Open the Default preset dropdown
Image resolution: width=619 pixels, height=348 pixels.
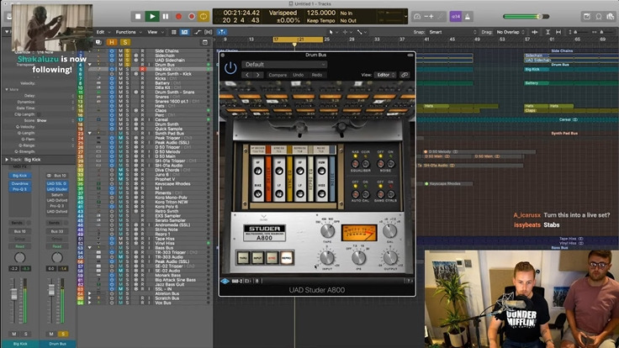(284, 64)
